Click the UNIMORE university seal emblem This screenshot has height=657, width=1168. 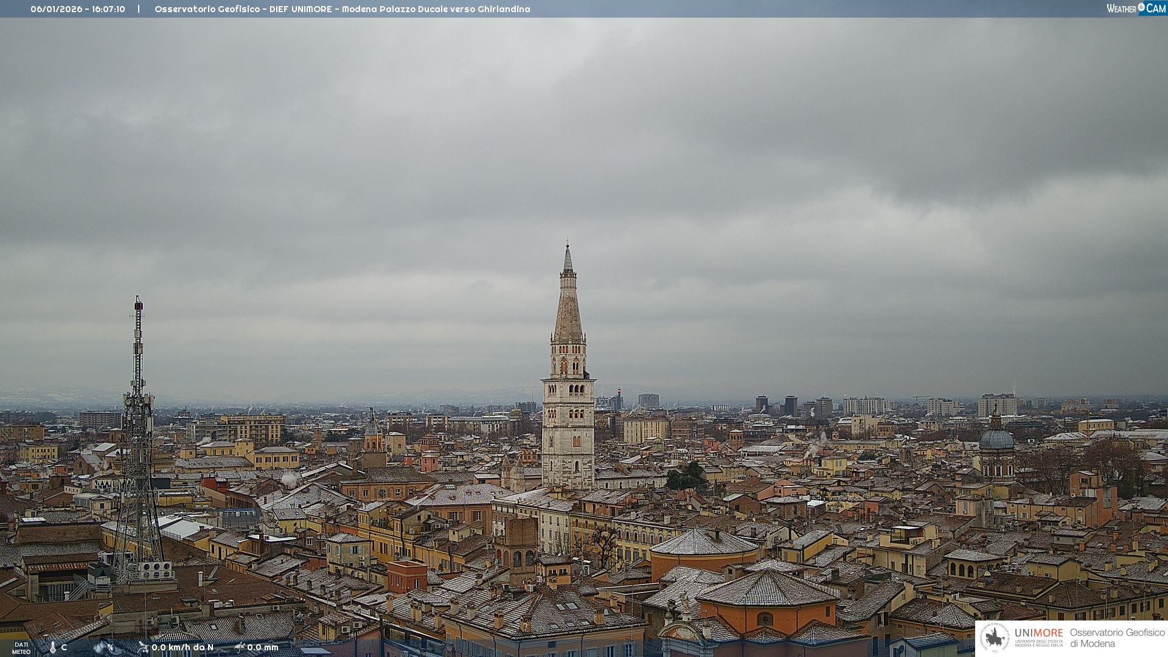click(995, 638)
